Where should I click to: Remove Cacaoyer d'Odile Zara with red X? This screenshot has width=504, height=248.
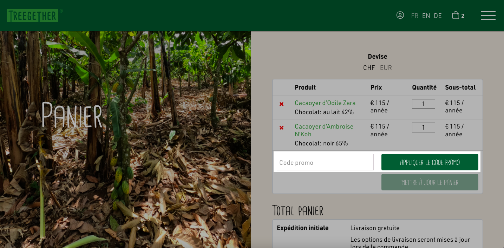pyautogui.click(x=281, y=104)
